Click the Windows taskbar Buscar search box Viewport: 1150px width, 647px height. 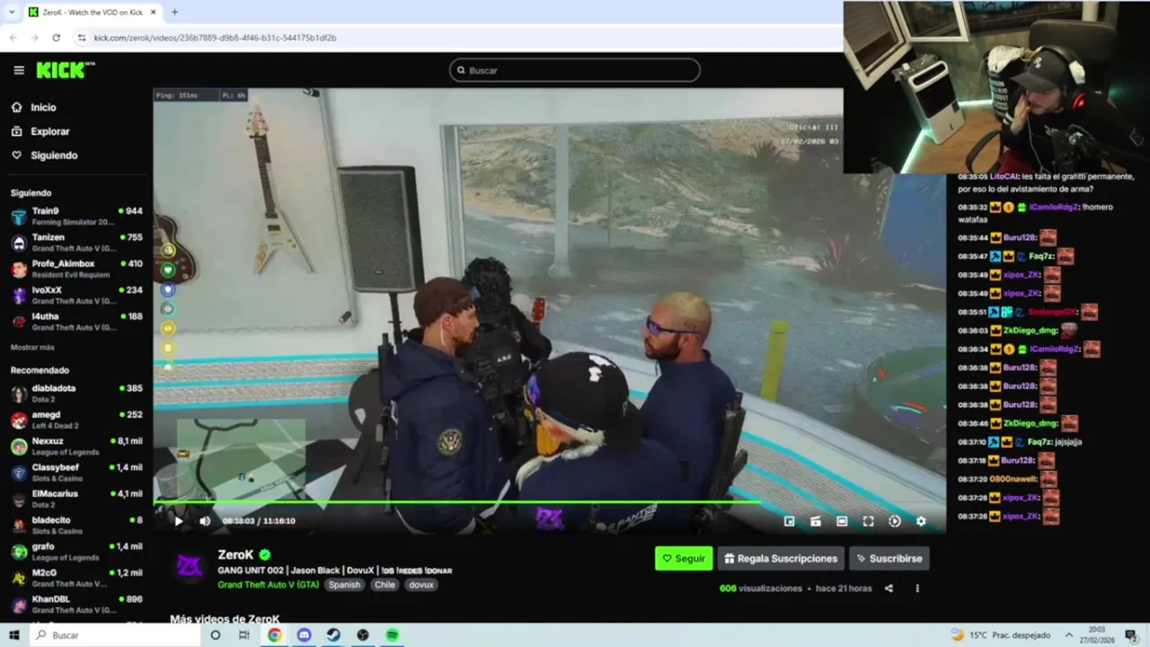coord(114,635)
